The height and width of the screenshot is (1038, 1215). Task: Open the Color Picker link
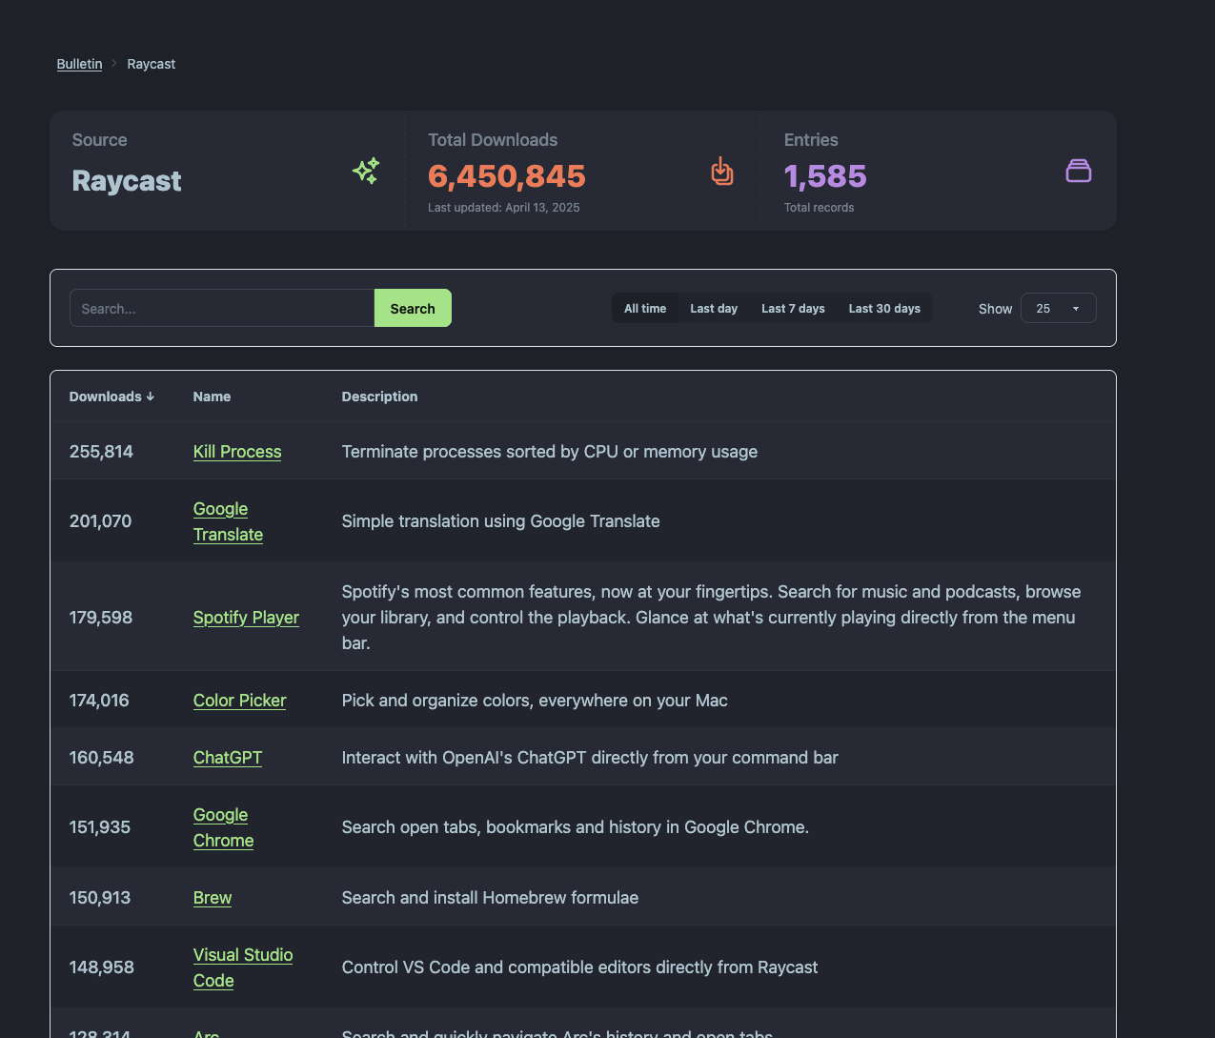pyautogui.click(x=239, y=701)
